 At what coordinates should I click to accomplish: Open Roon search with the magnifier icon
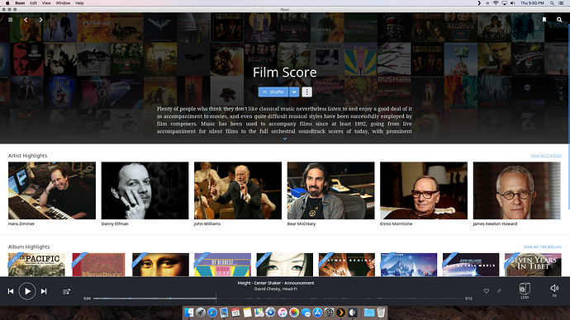(559, 20)
